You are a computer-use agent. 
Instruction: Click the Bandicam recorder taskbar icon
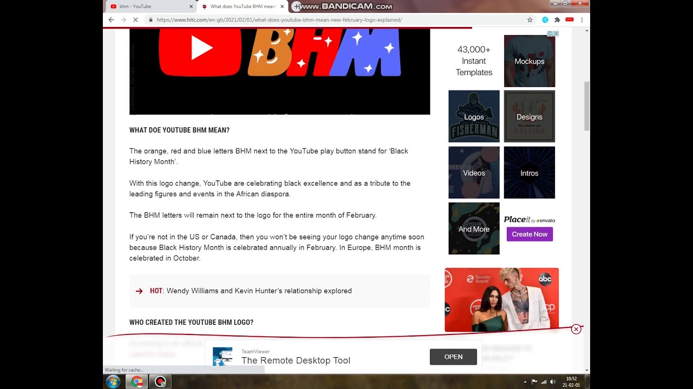coord(160,381)
